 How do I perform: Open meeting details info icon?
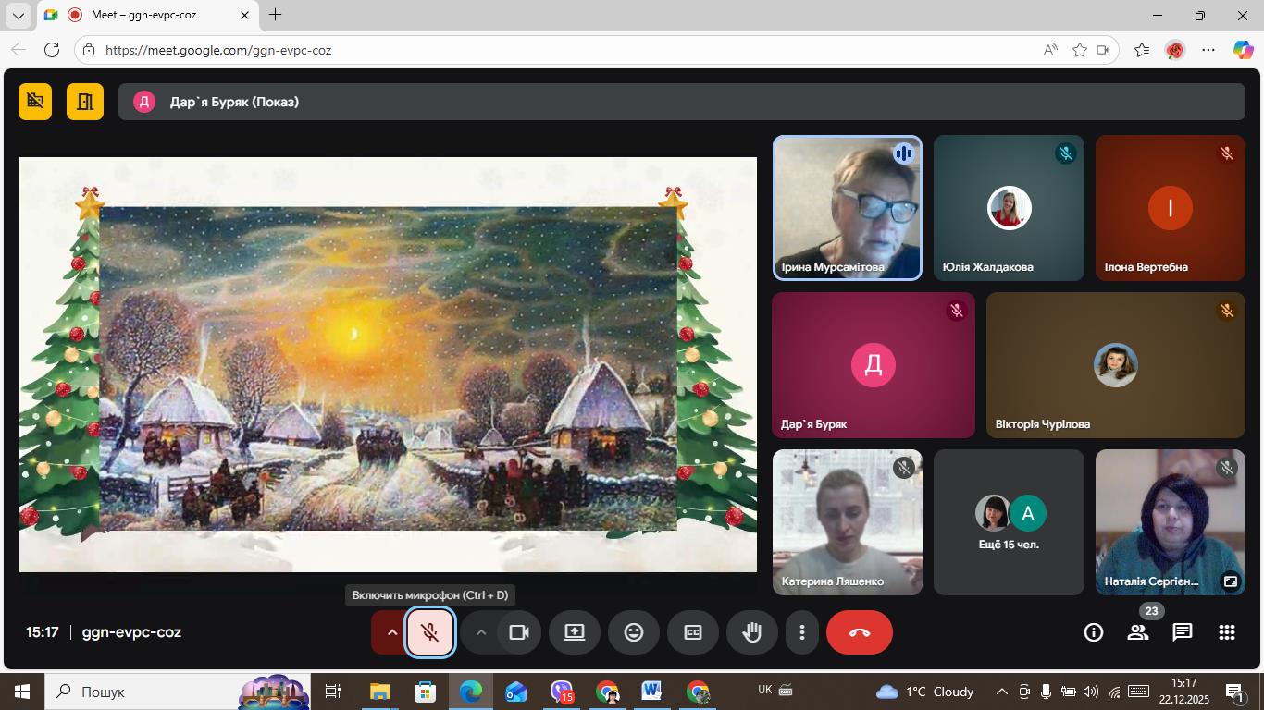click(x=1094, y=632)
